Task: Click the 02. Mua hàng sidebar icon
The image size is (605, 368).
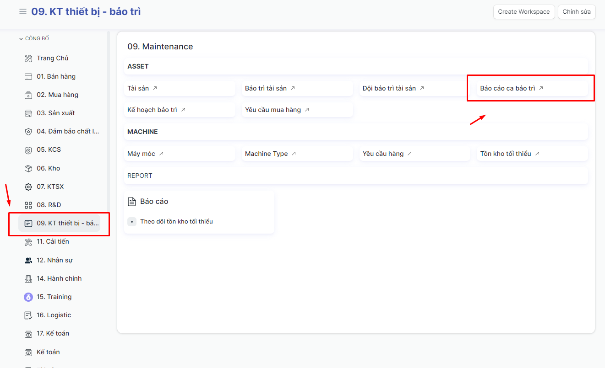Action: pyautogui.click(x=28, y=95)
